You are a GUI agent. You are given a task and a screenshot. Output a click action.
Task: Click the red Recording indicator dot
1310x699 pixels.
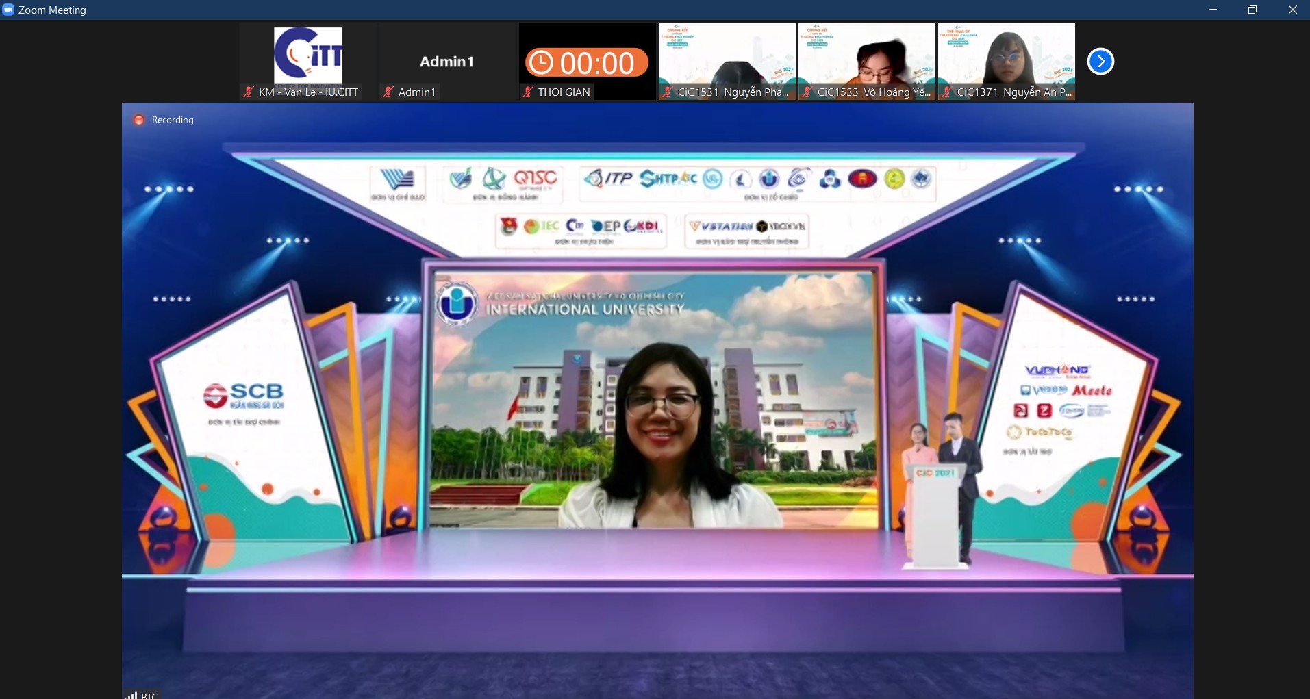pos(139,120)
